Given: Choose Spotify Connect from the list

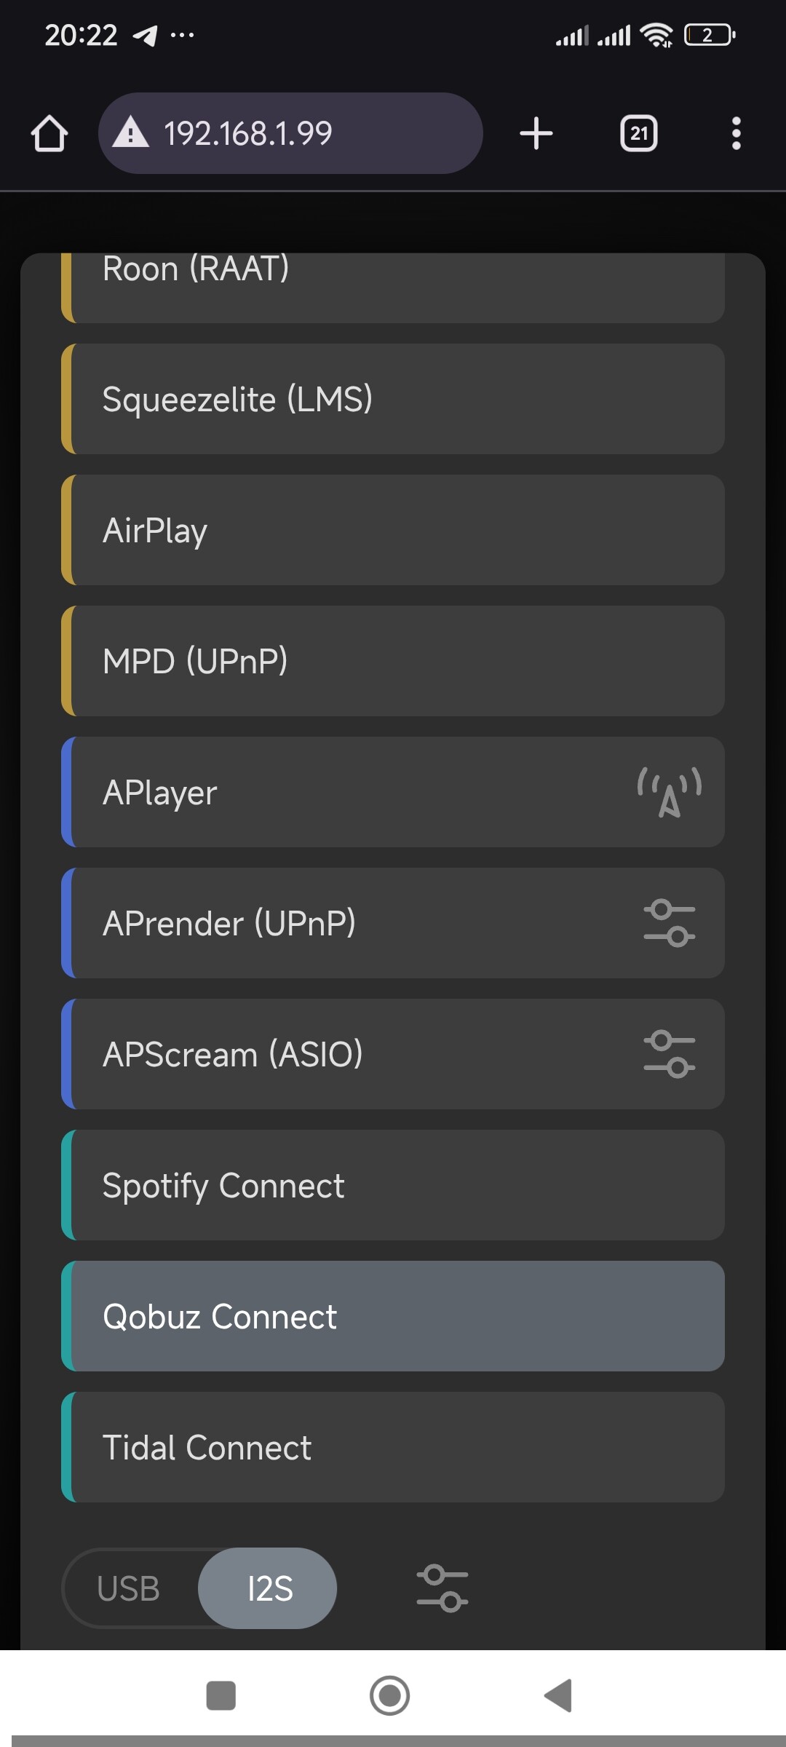Looking at the screenshot, I should (x=393, y=1185).
